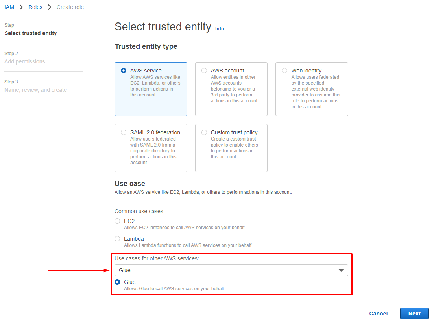Select the AWS service trusted entity type
Viewport: 434px width, 321px height.
[x=123, y=70]
